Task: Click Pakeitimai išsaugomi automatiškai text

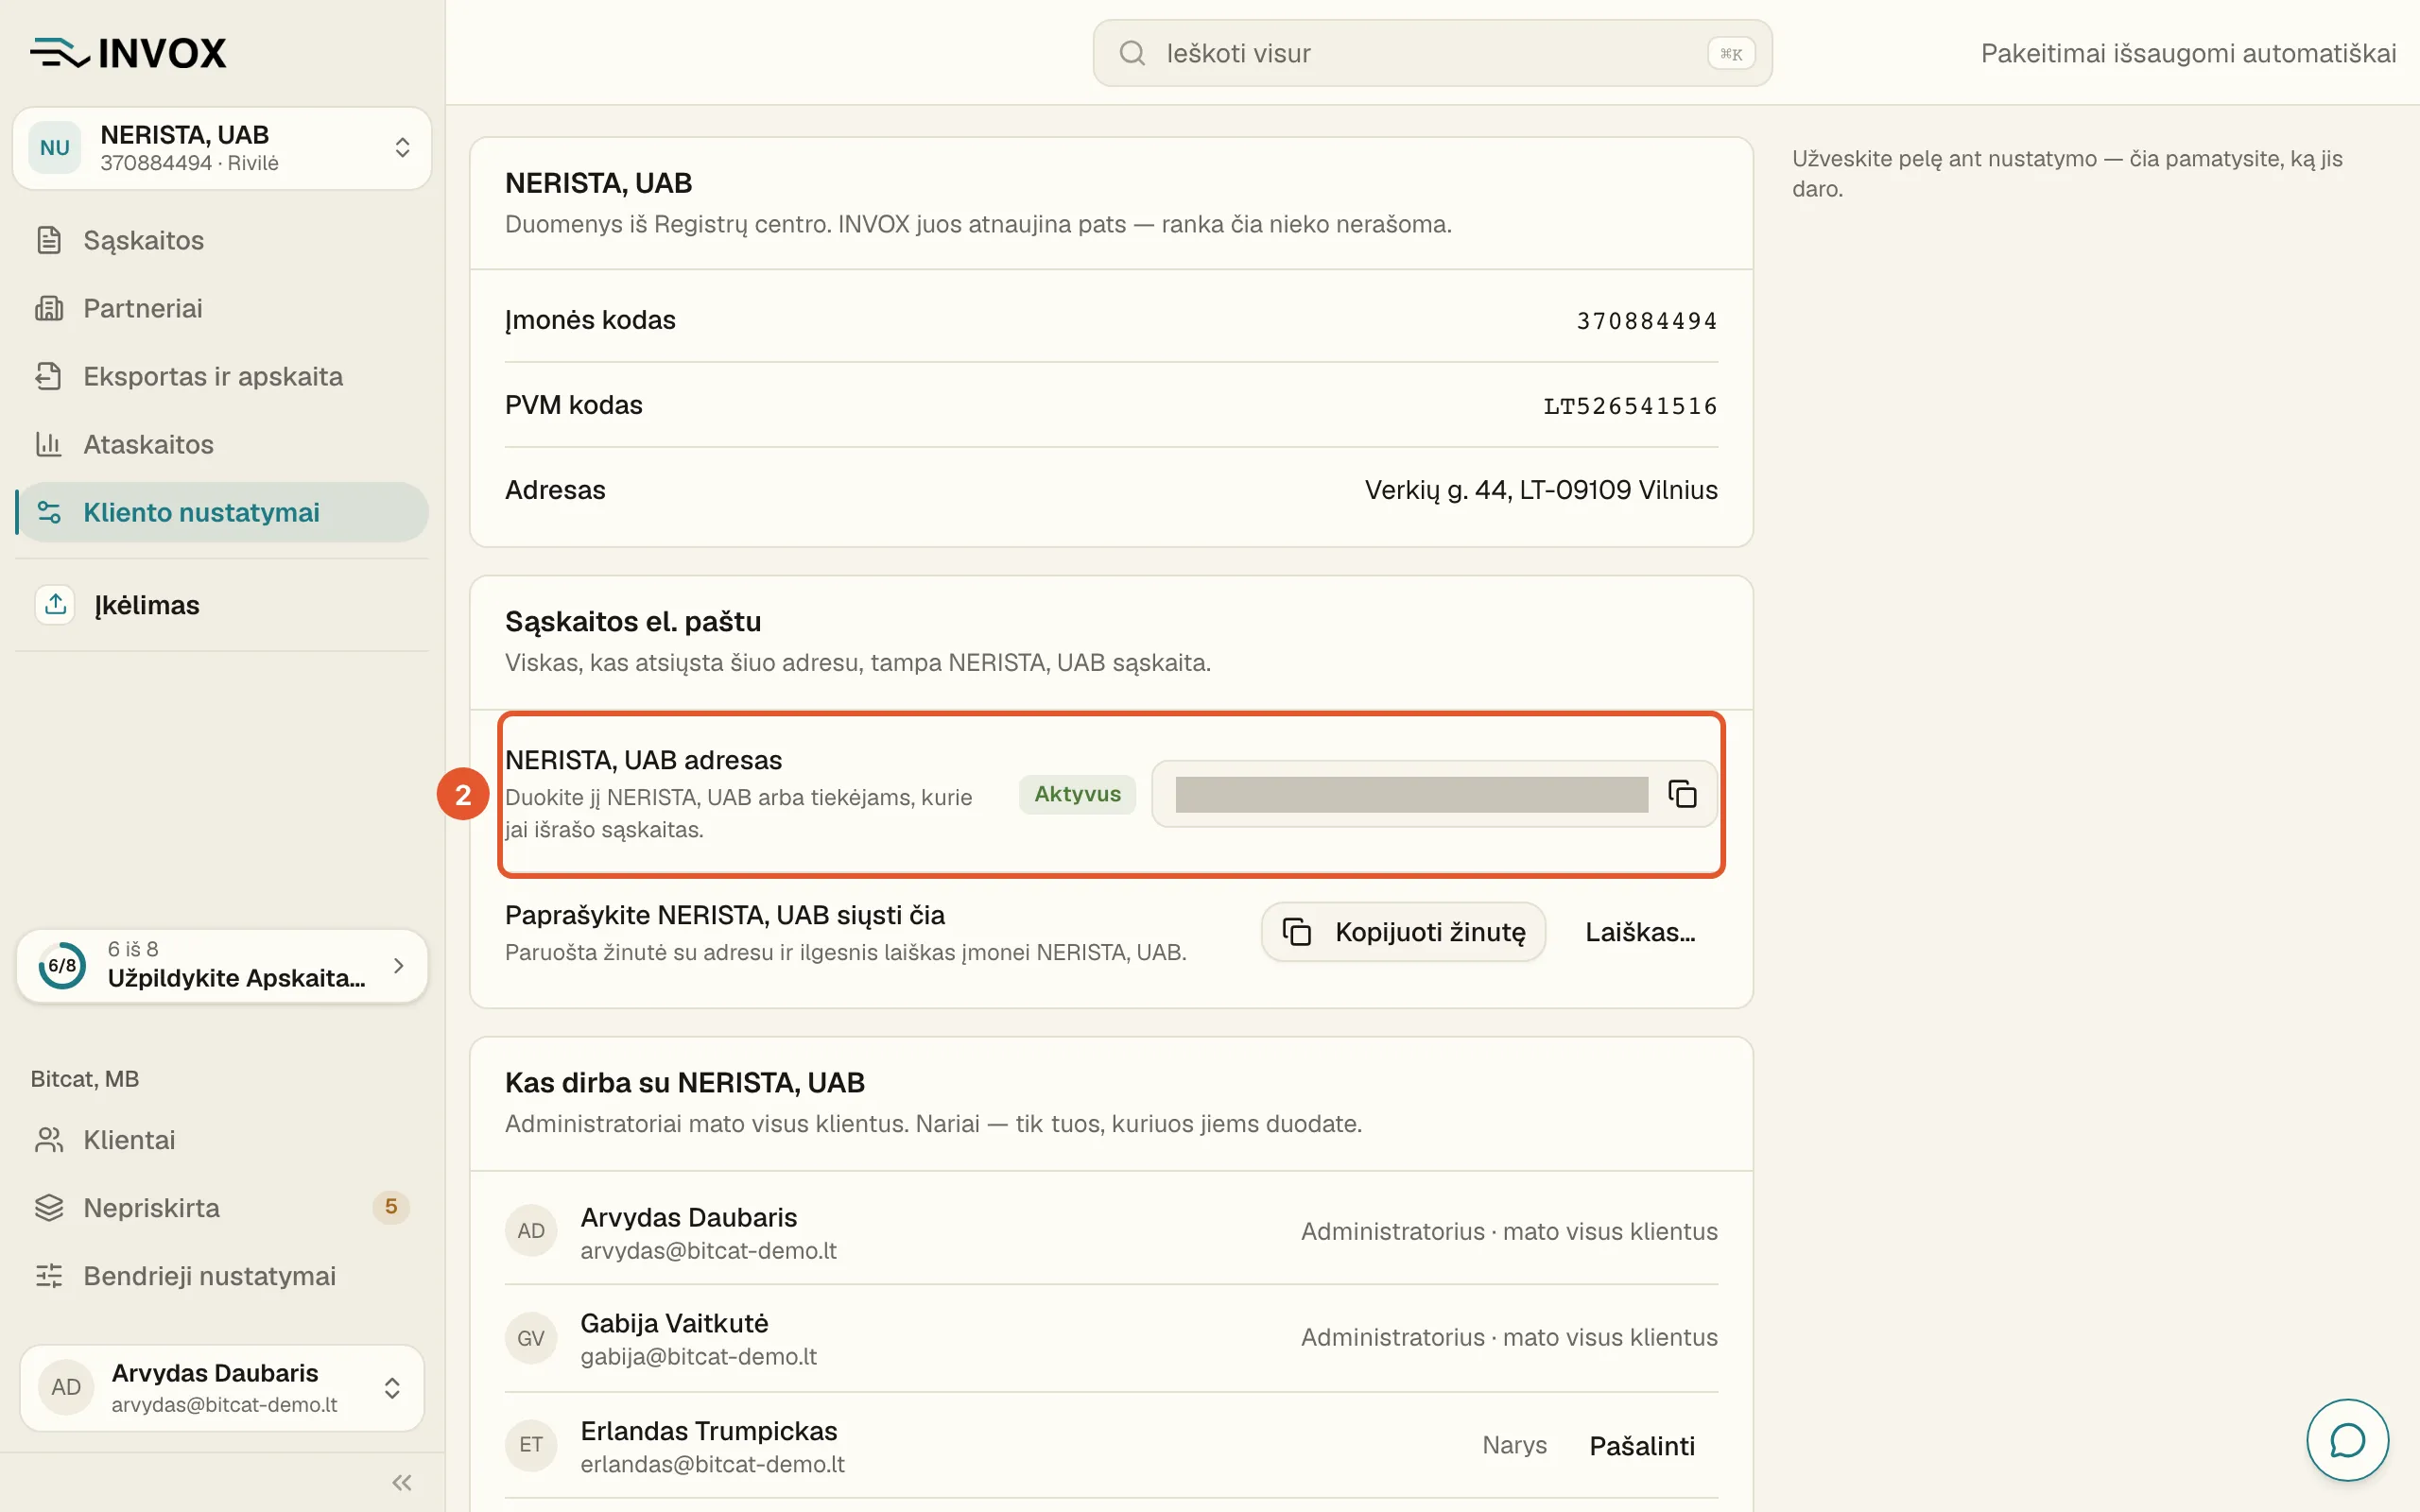Action: coord(2188,53)
